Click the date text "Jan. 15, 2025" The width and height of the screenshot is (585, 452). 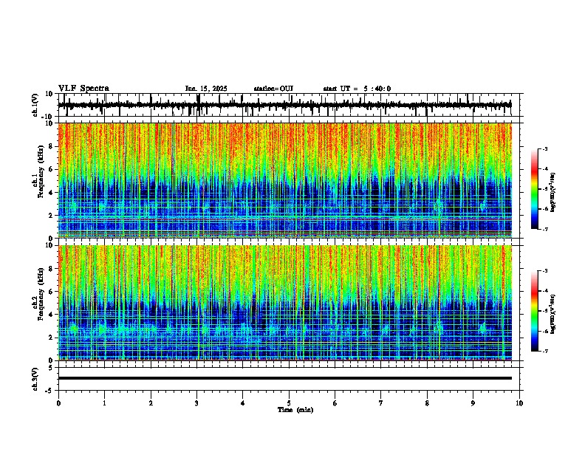tap(206, 89)
